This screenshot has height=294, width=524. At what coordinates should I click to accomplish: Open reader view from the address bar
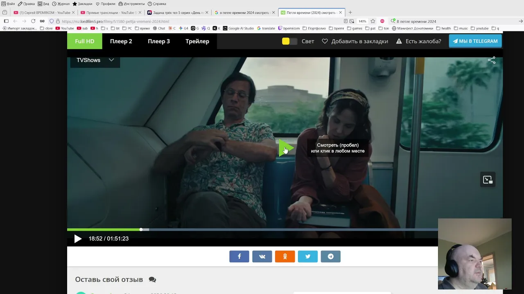[346, 21]
